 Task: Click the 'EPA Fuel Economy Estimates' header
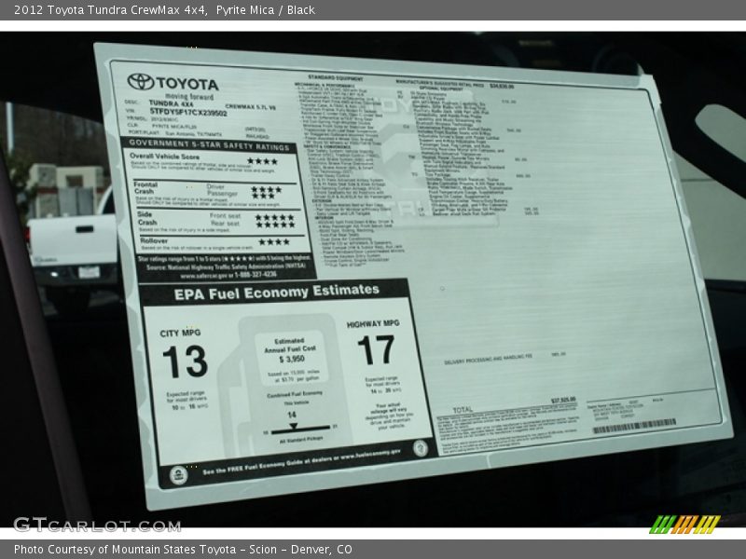(276, 293)
